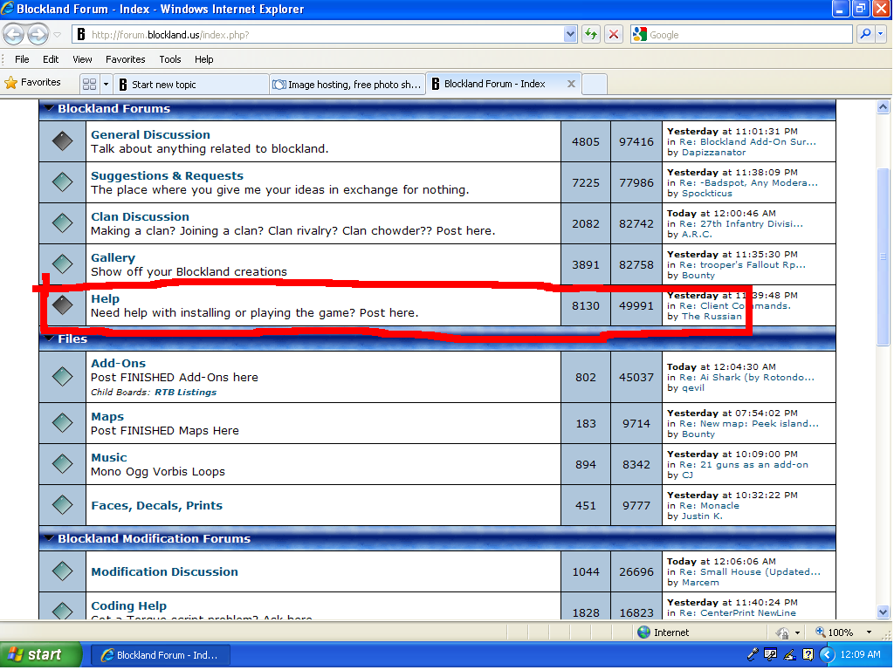Open the address bar history dropdown
The width and height of the screenshot is (894, 670).
pos(570,34)
